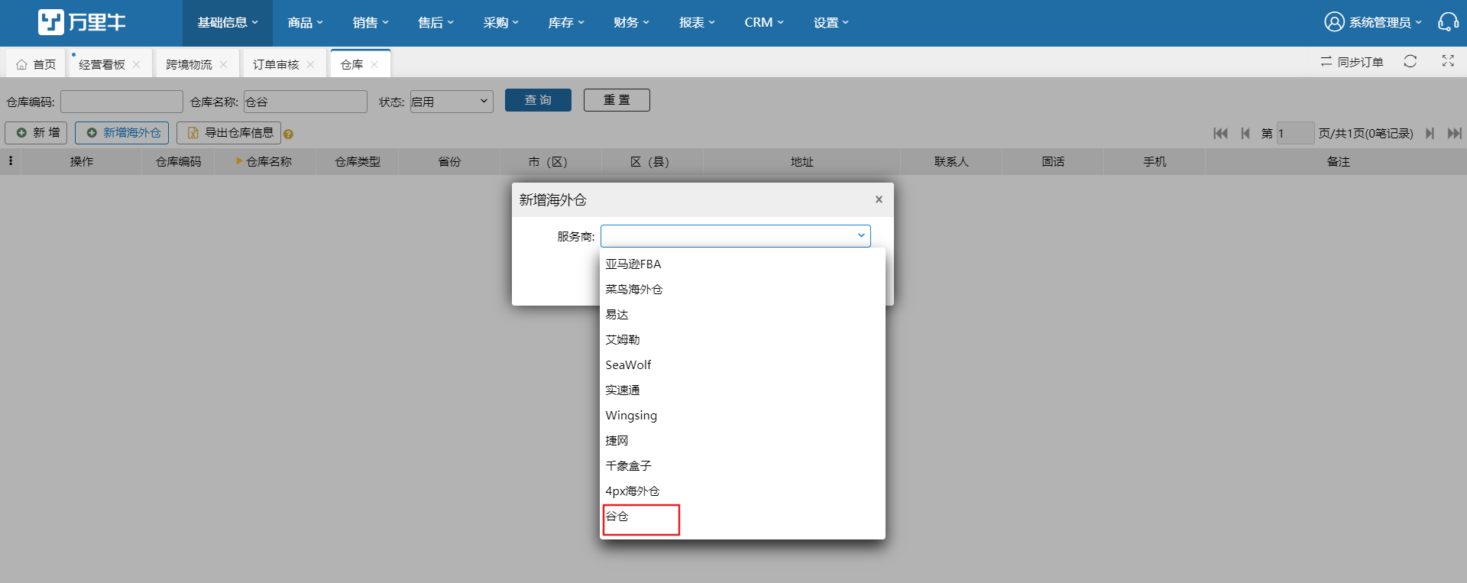1467x583 pixels.
Task: Select 捷网 option
Action: tap(743, 440)
